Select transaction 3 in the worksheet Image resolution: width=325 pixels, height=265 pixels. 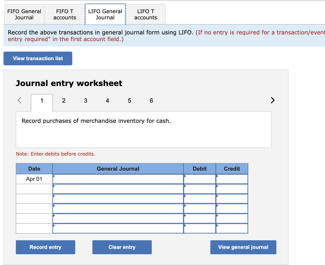point(85,101)
